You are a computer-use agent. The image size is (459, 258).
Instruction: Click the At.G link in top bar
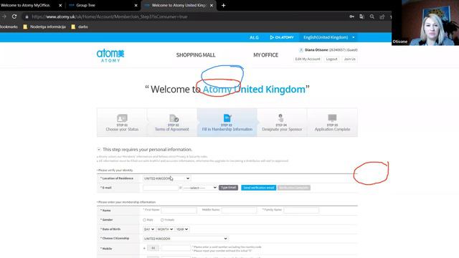tap(254, 37)
